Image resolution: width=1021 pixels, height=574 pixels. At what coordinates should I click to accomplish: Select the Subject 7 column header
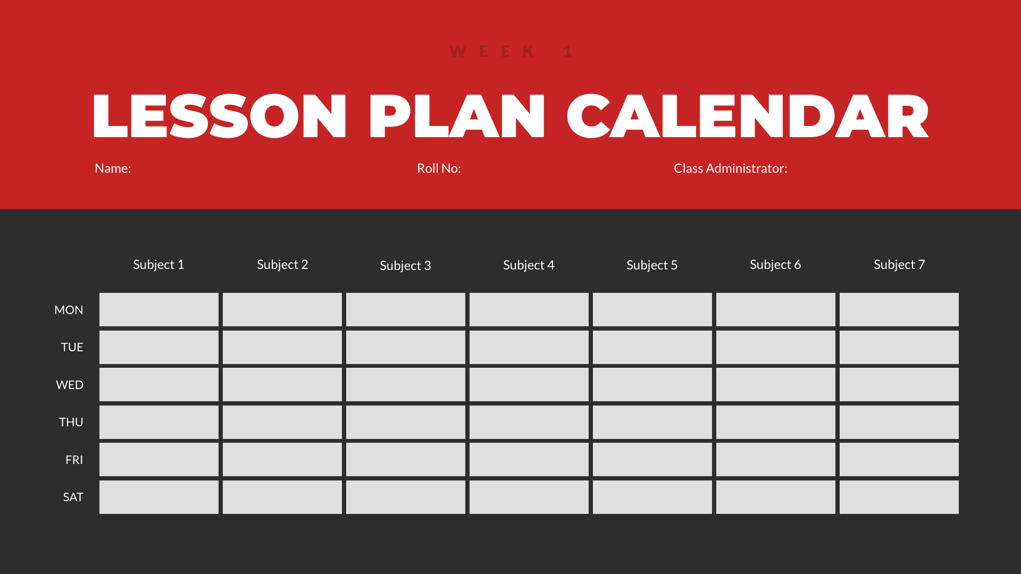point(899,264)
